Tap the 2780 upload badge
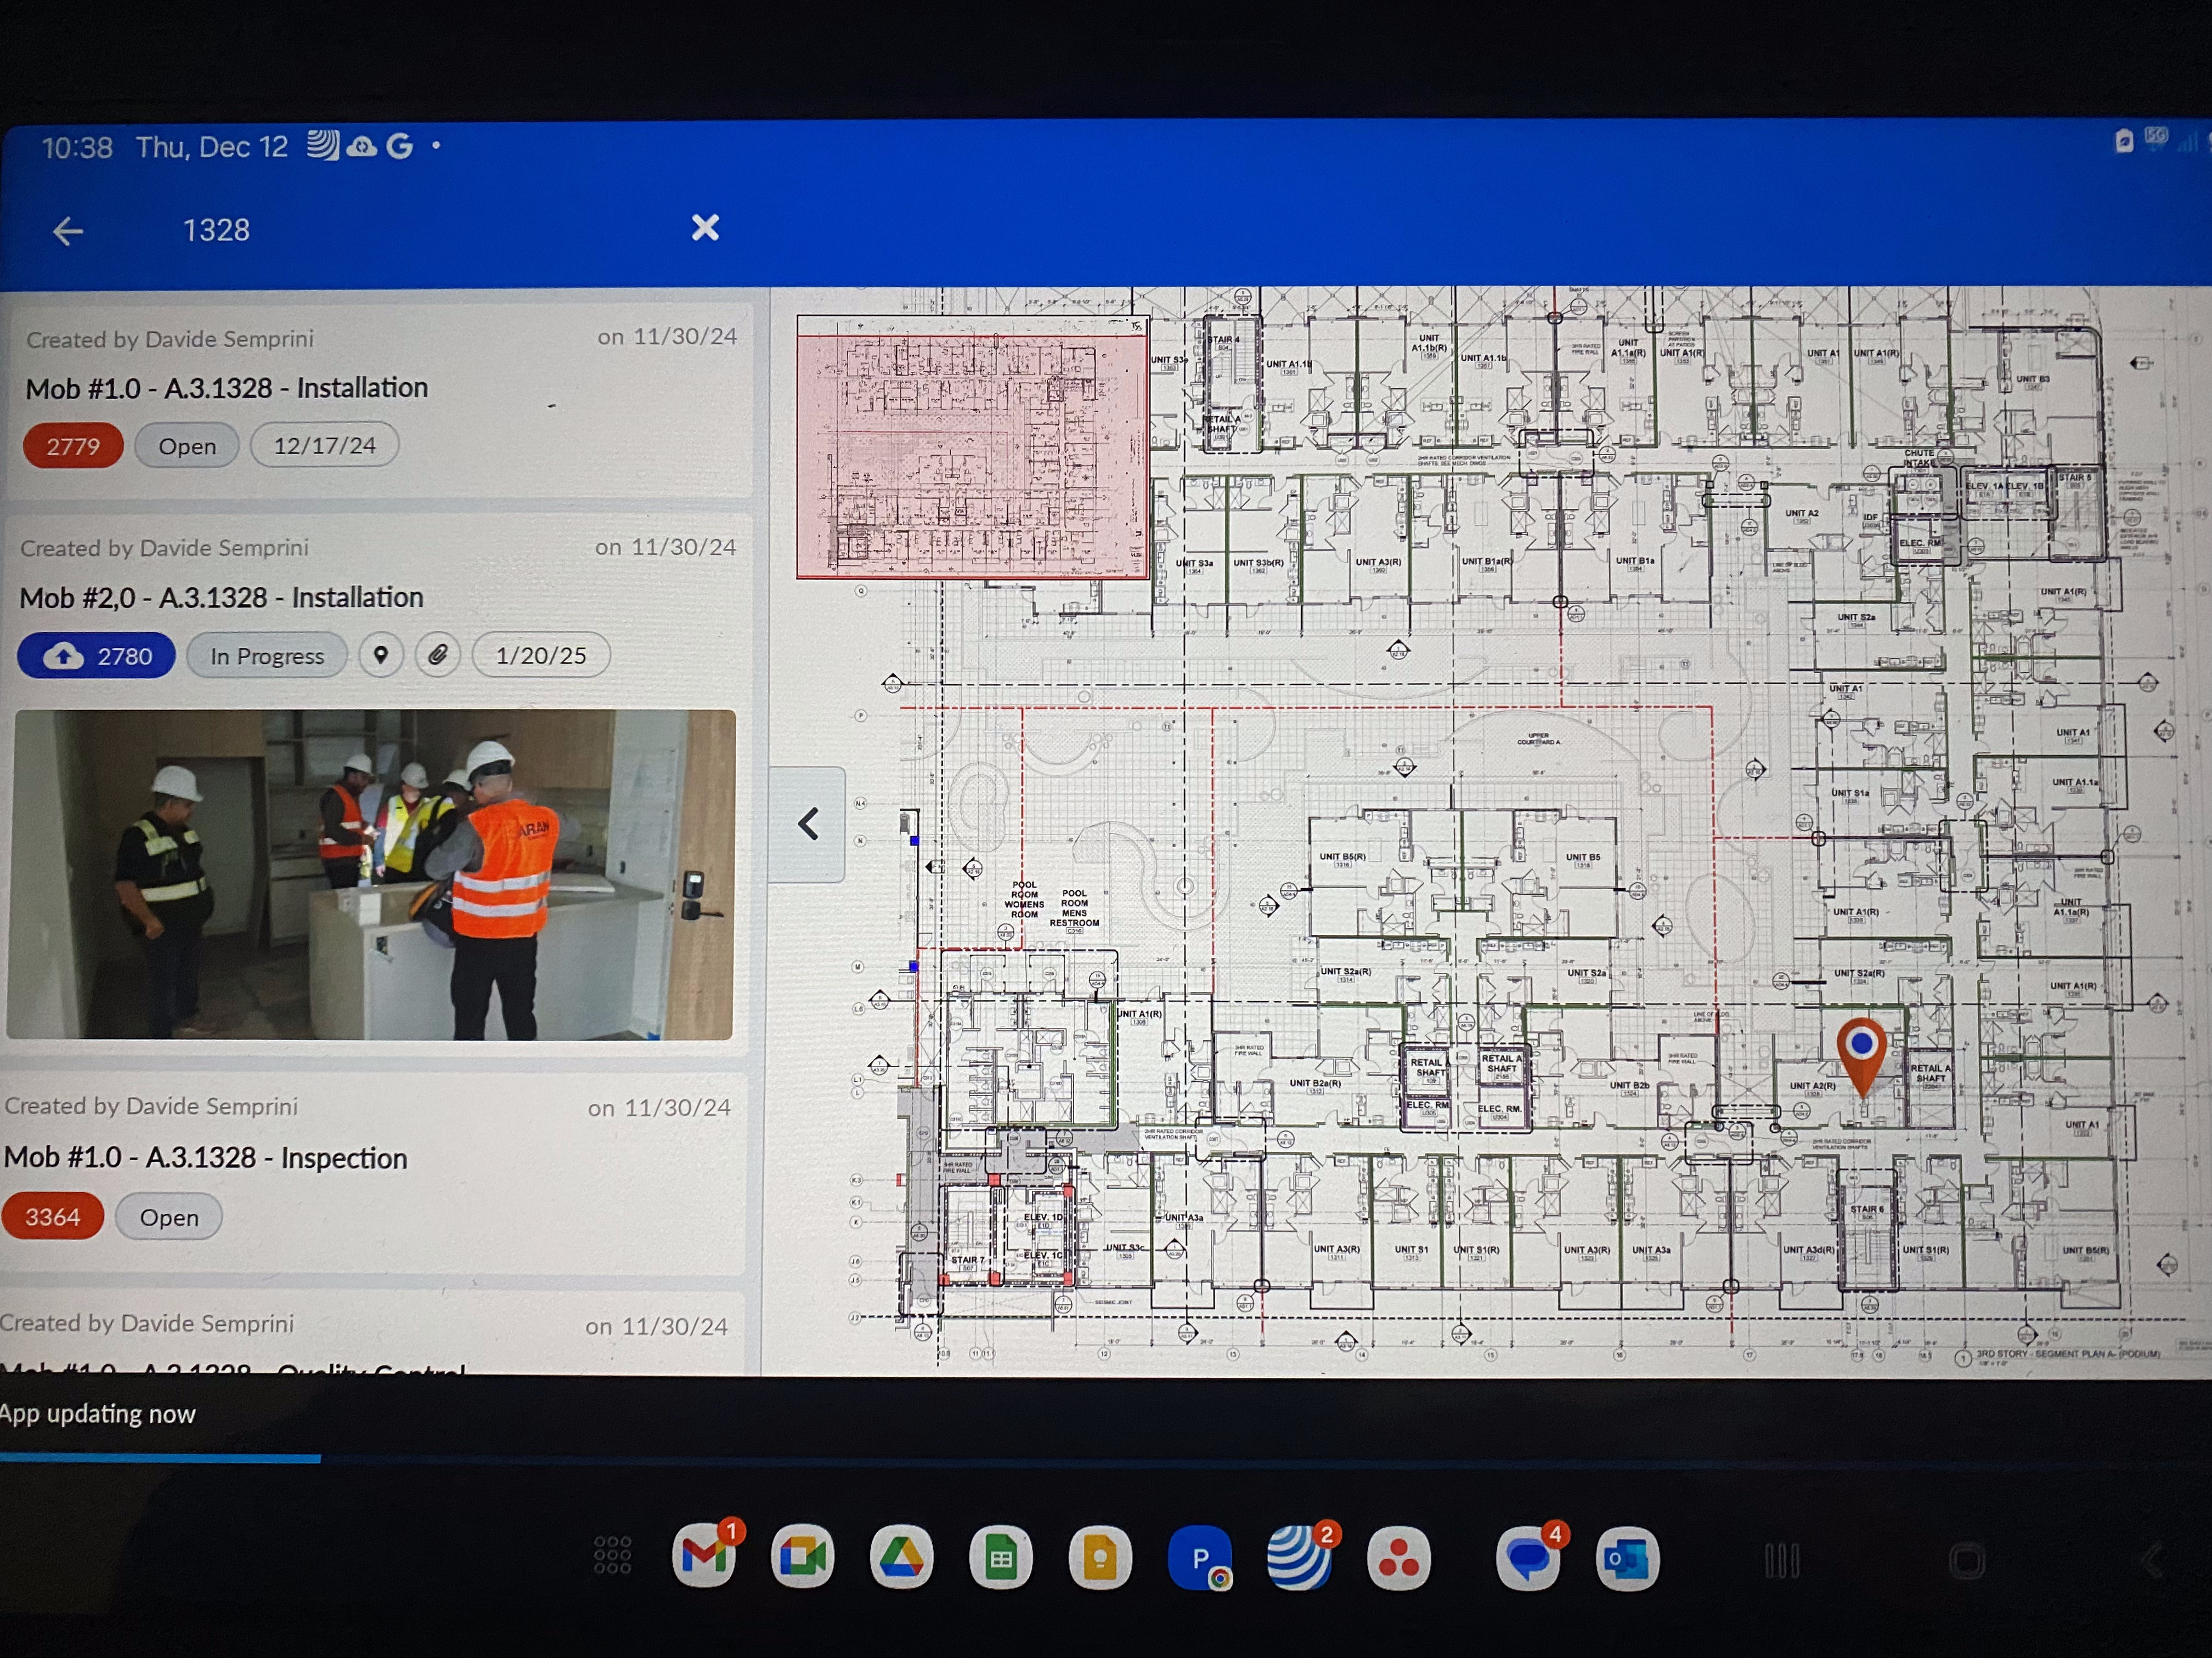Image resolution: width=2212 pixels, height=1658 pixels. tap(97, 656)
